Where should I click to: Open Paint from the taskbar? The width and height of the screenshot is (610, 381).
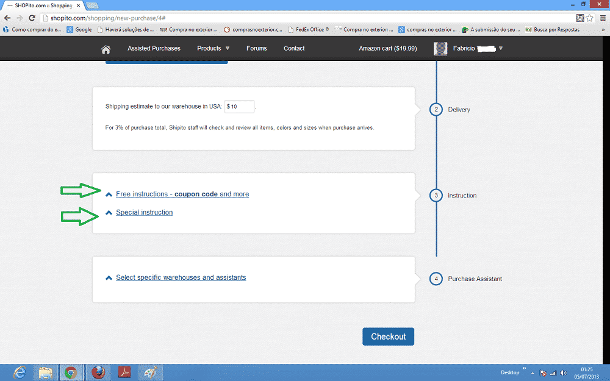click(x=149, y=372)
